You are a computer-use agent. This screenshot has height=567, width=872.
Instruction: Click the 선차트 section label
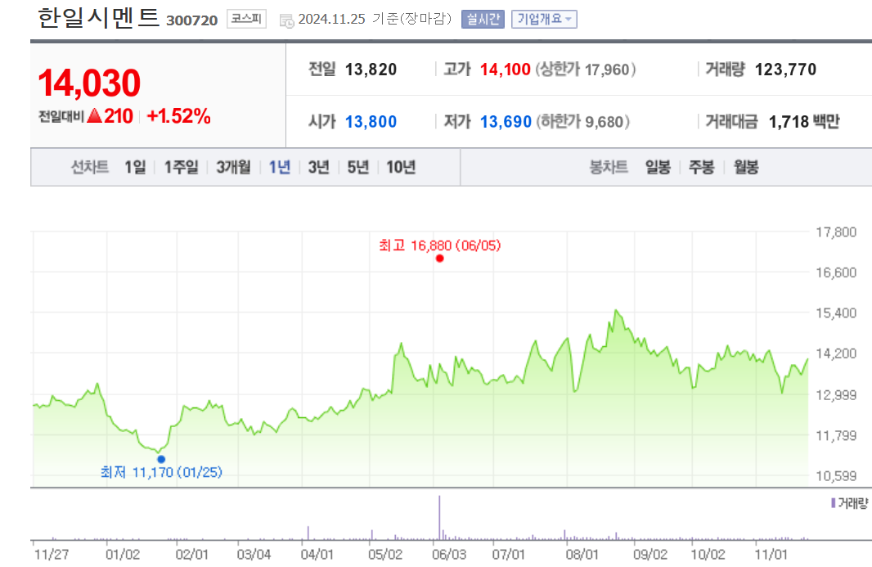[89, 167]
